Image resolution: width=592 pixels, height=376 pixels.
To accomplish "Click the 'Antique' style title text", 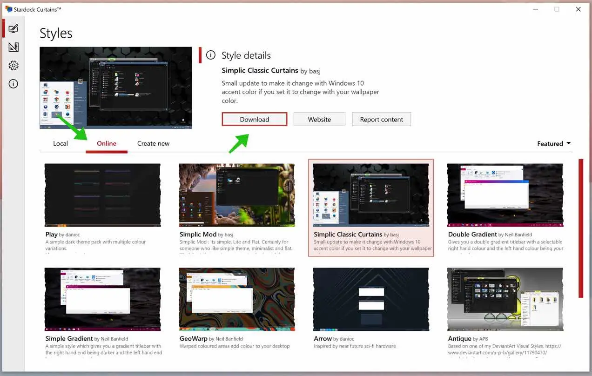I will (x=460, y=339).
